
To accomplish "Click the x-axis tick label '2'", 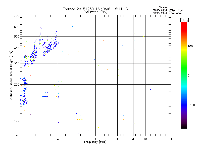I will tap(58, 139).
